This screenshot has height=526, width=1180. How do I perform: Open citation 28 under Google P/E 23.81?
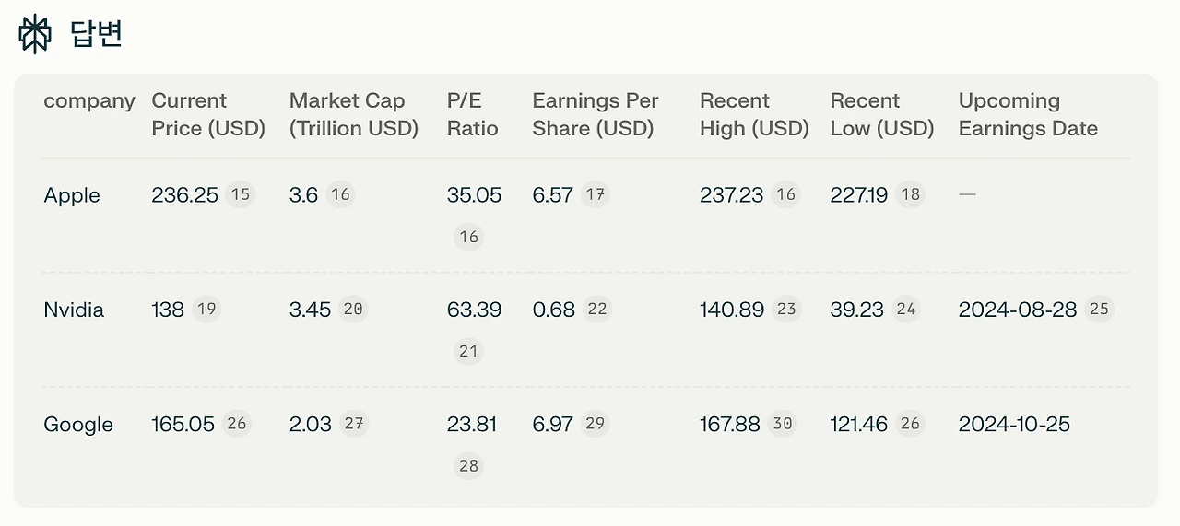(468, 465)
